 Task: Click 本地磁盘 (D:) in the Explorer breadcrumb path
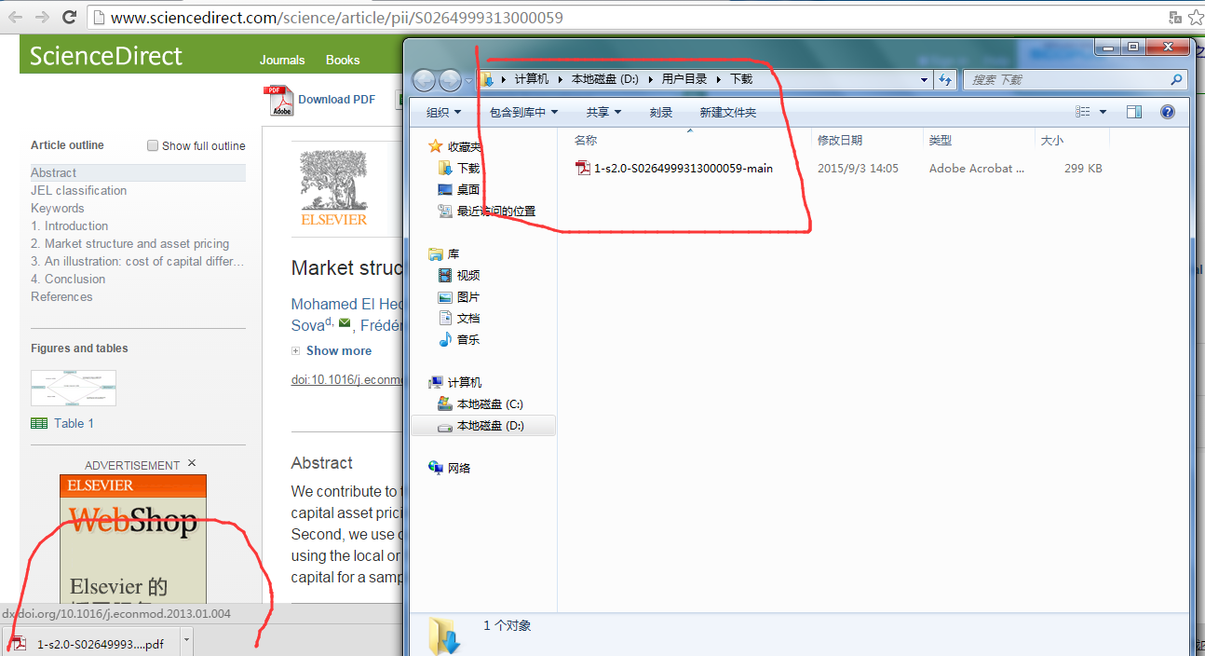tap(604, 79)
